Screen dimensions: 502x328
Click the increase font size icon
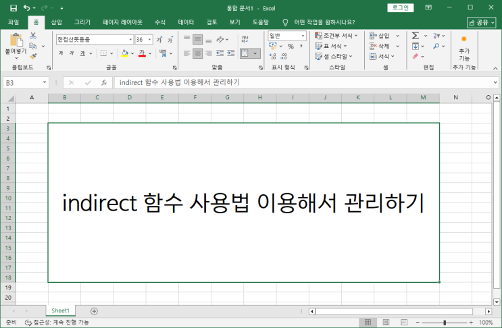click(160, 40)
